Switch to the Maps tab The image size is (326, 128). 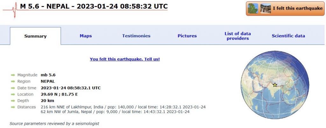(x=86, y=36)
